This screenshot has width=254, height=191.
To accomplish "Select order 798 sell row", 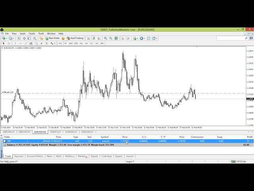I will 128,141.
